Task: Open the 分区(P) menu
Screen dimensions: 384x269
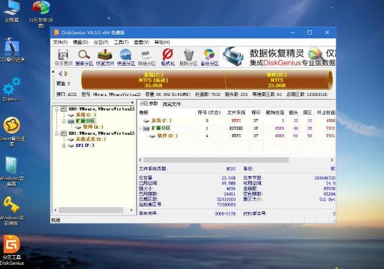Action: click(x=101, y=42)
